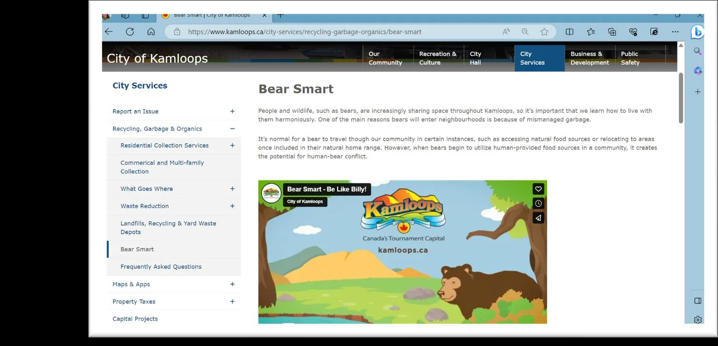Open Edge Settings and more menu

pyautogui.click(x=675, y=32)
